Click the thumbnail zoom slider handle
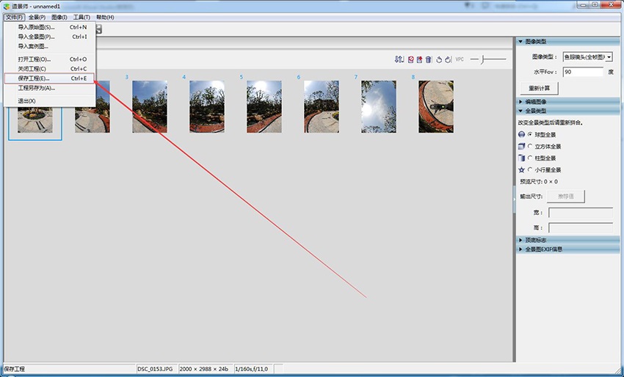This screenshot has width=624, height=377. click(x=484, y=59)
